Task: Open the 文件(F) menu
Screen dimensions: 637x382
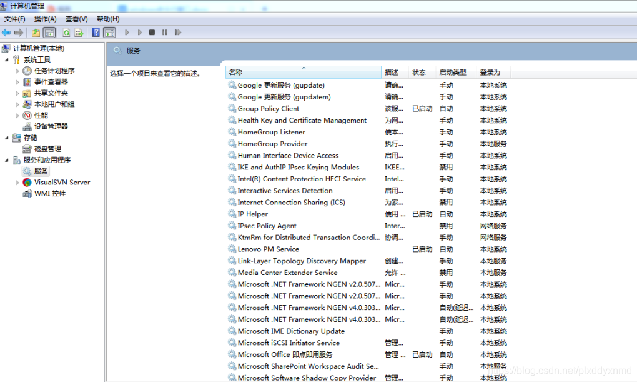Action: pyautogui.click(x=14, y=19)
